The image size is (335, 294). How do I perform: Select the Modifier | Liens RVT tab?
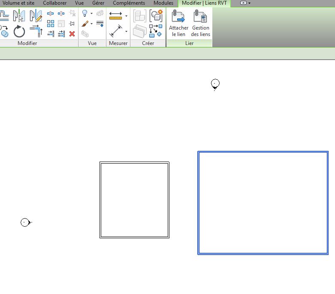pyautogui.click(x=204, y=3)
